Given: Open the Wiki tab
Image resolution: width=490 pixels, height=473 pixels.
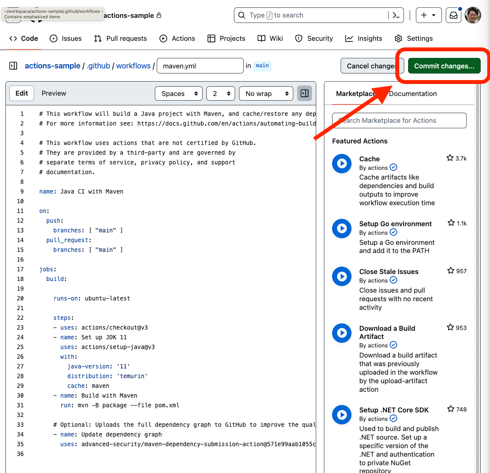Looking at the screenshot, I should [270, 38].
